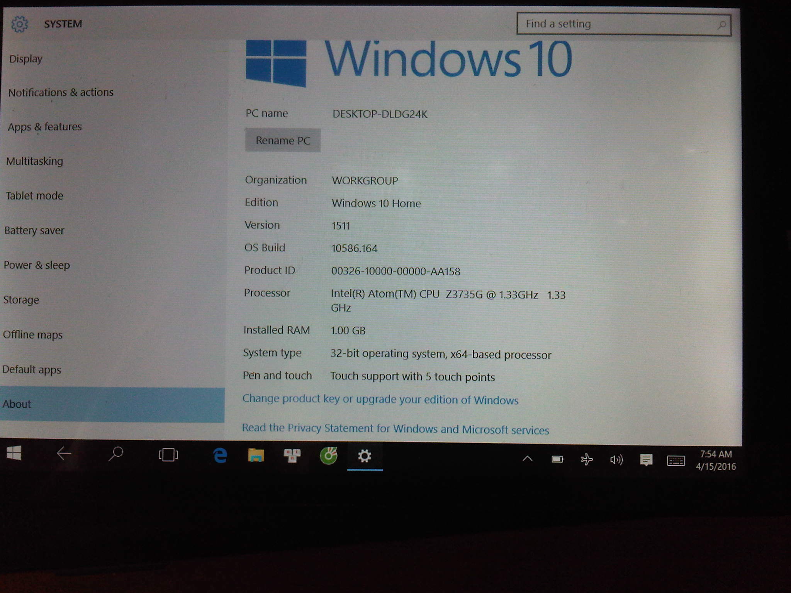Open Tablet mode settings
791x593 pixels.
pos(34,196)
